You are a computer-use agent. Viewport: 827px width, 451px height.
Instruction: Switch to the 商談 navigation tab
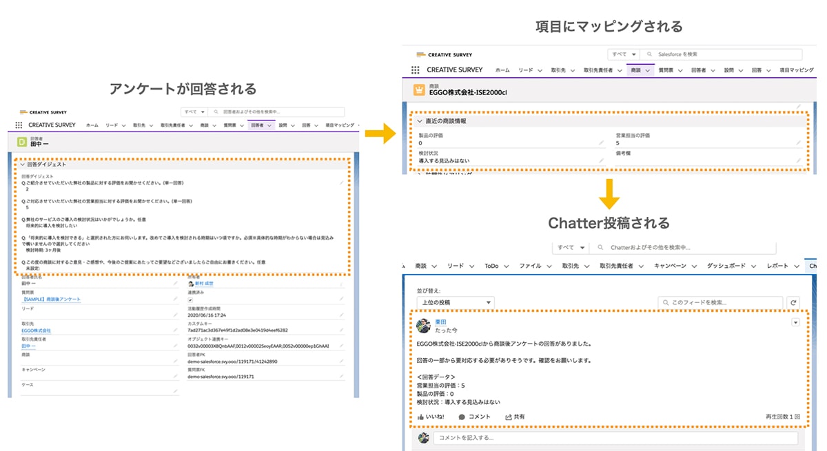637,70
